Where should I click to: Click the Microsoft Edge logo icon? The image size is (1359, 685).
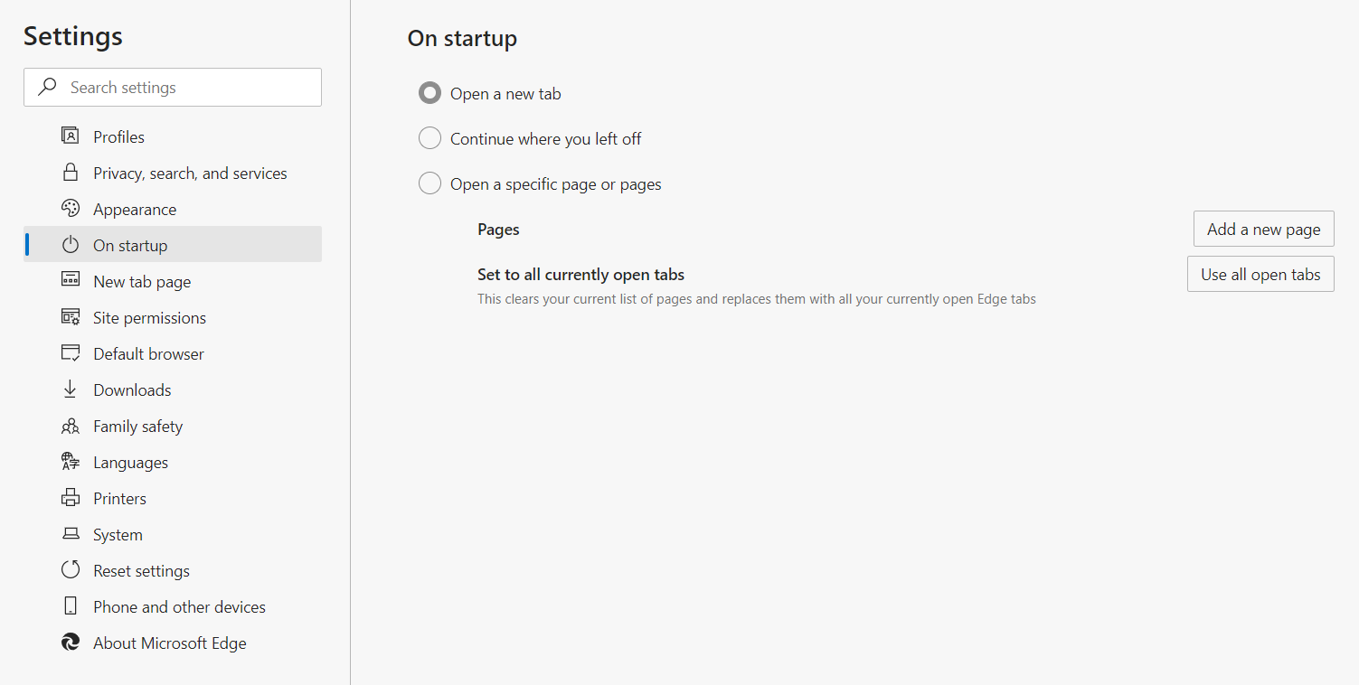pyautogui.click(x=71, y=643)
